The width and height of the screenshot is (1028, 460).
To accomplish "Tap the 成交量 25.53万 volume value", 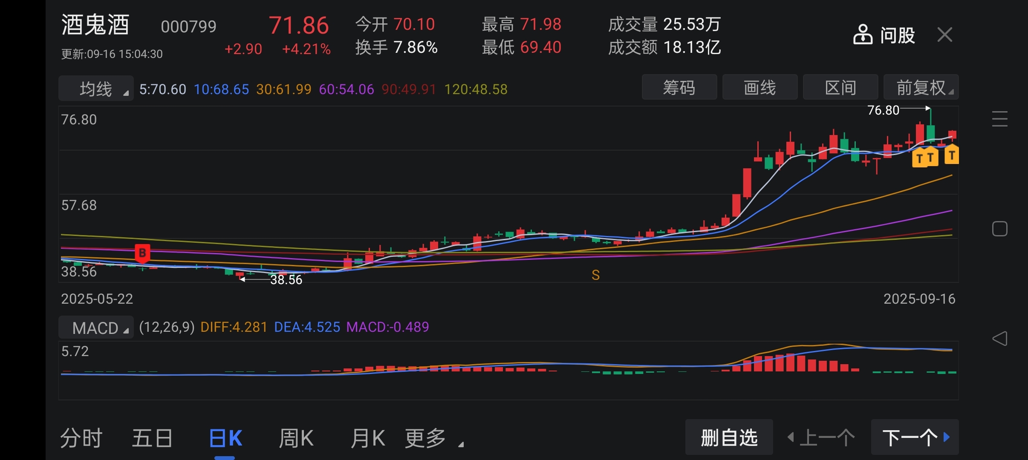I will (x=664, y=24).
